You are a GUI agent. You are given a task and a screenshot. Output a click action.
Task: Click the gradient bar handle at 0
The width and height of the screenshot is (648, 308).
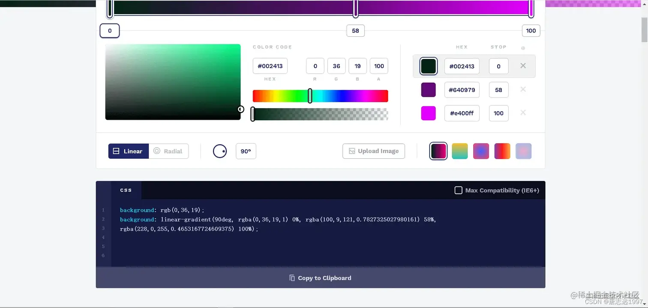coord(110,9)
